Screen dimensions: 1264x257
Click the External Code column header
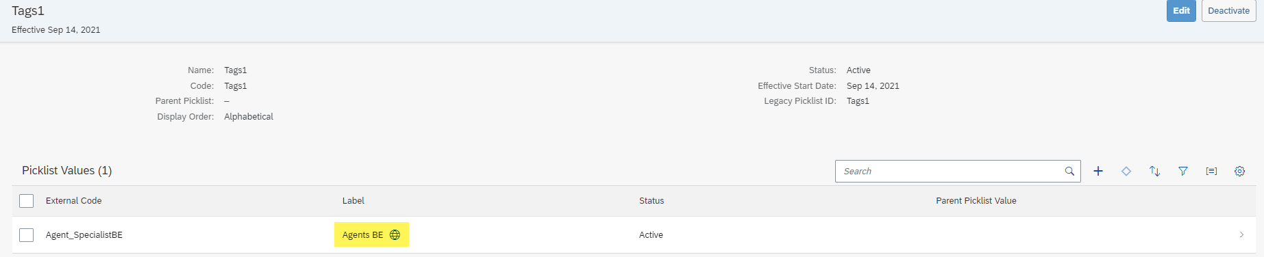click(73, 200)
